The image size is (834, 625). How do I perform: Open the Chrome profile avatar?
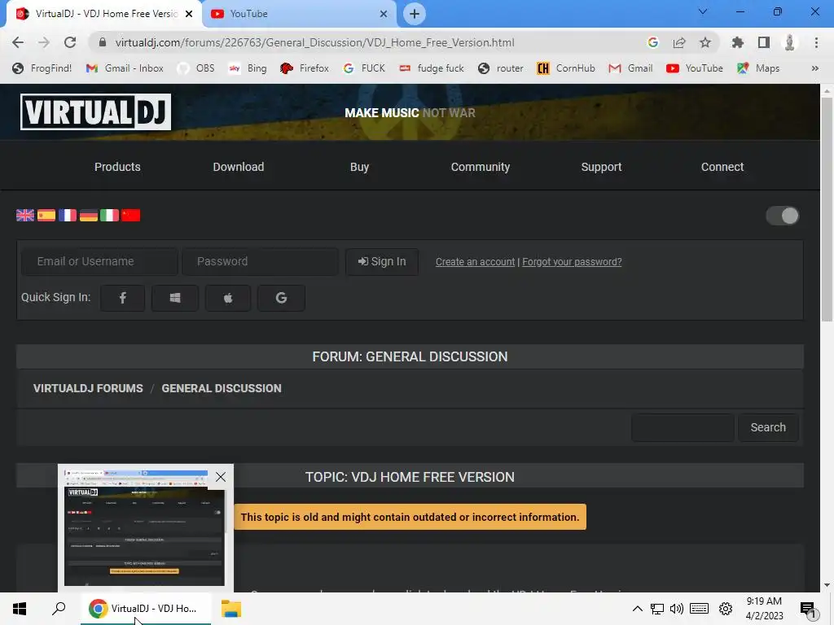coord(789,42)
